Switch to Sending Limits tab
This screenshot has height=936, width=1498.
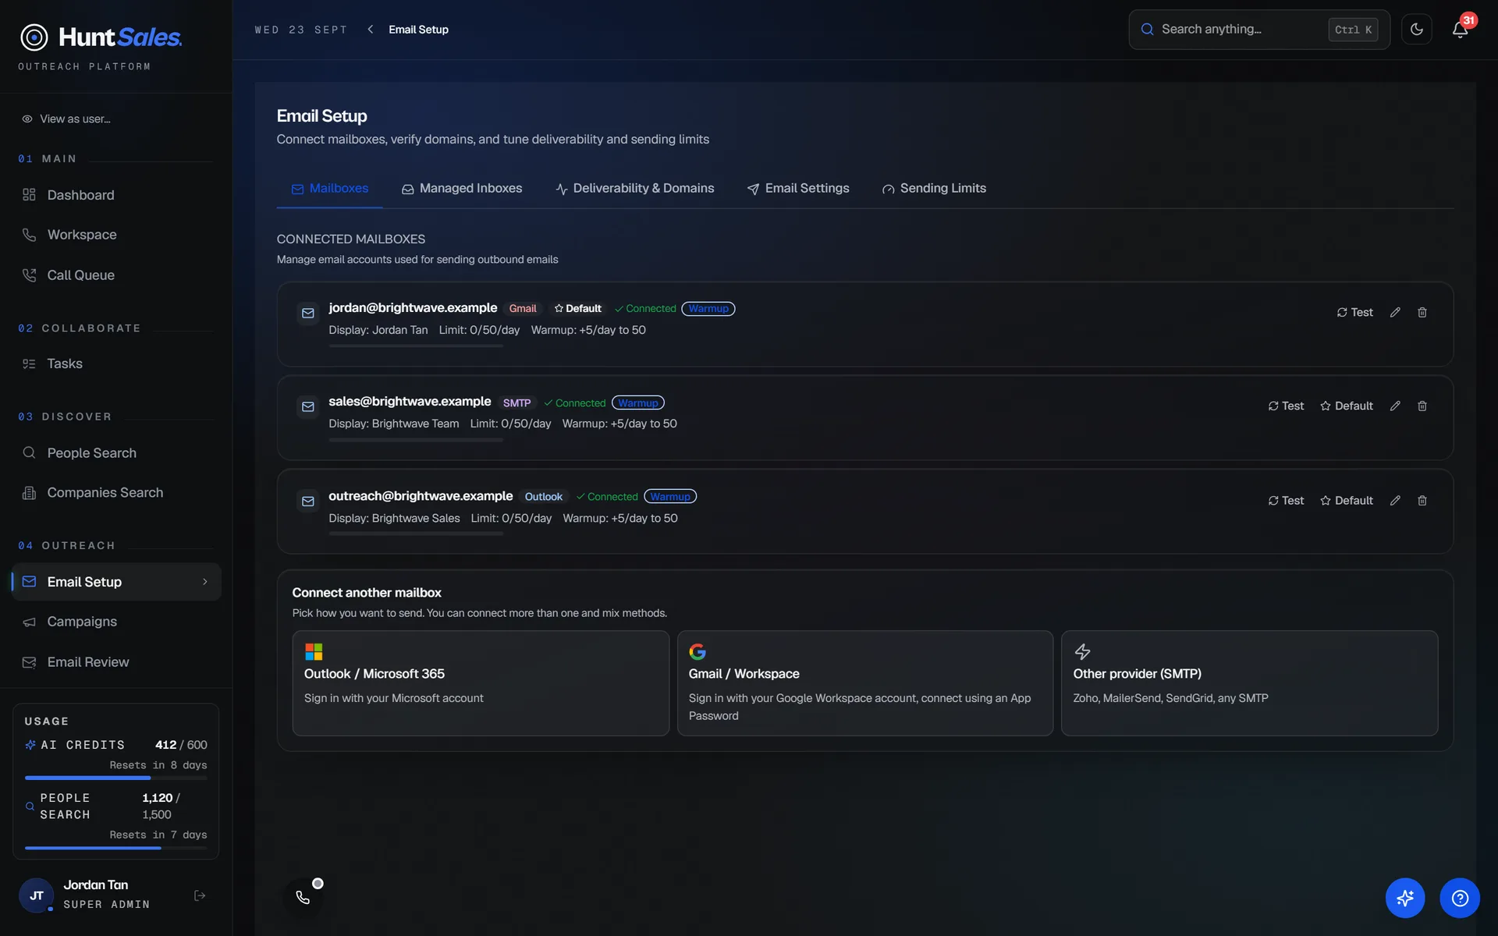934,189
